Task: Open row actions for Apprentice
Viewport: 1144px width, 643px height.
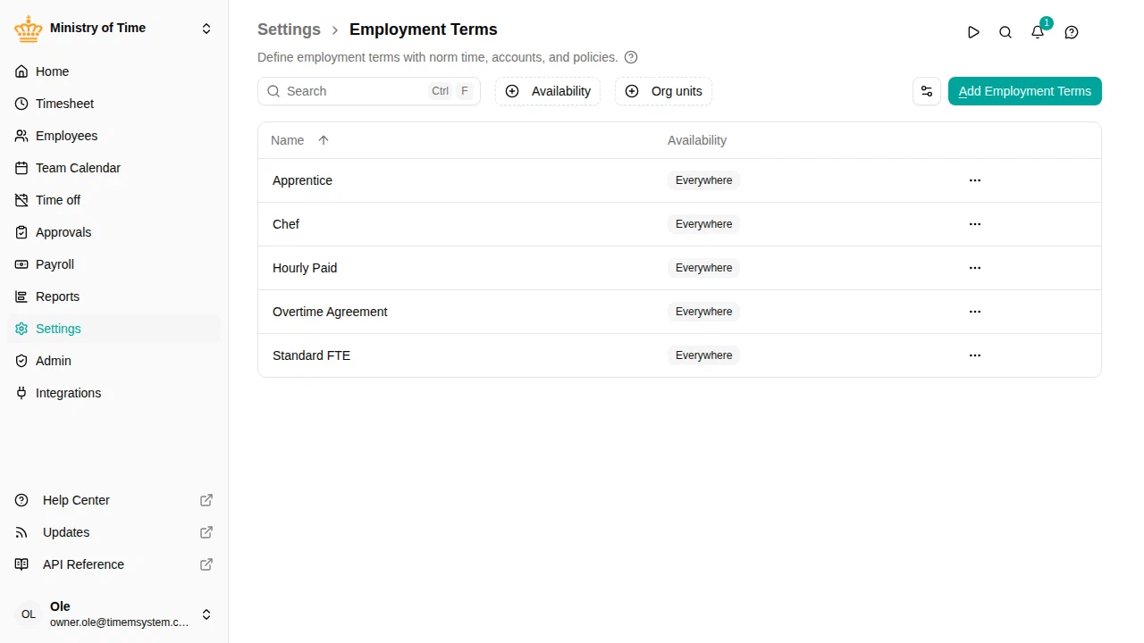Action: [975, 180]
